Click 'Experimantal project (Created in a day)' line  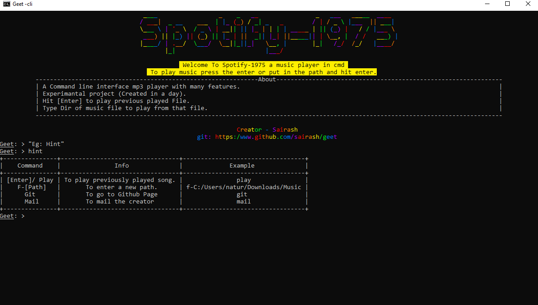[x=114, y=94]
